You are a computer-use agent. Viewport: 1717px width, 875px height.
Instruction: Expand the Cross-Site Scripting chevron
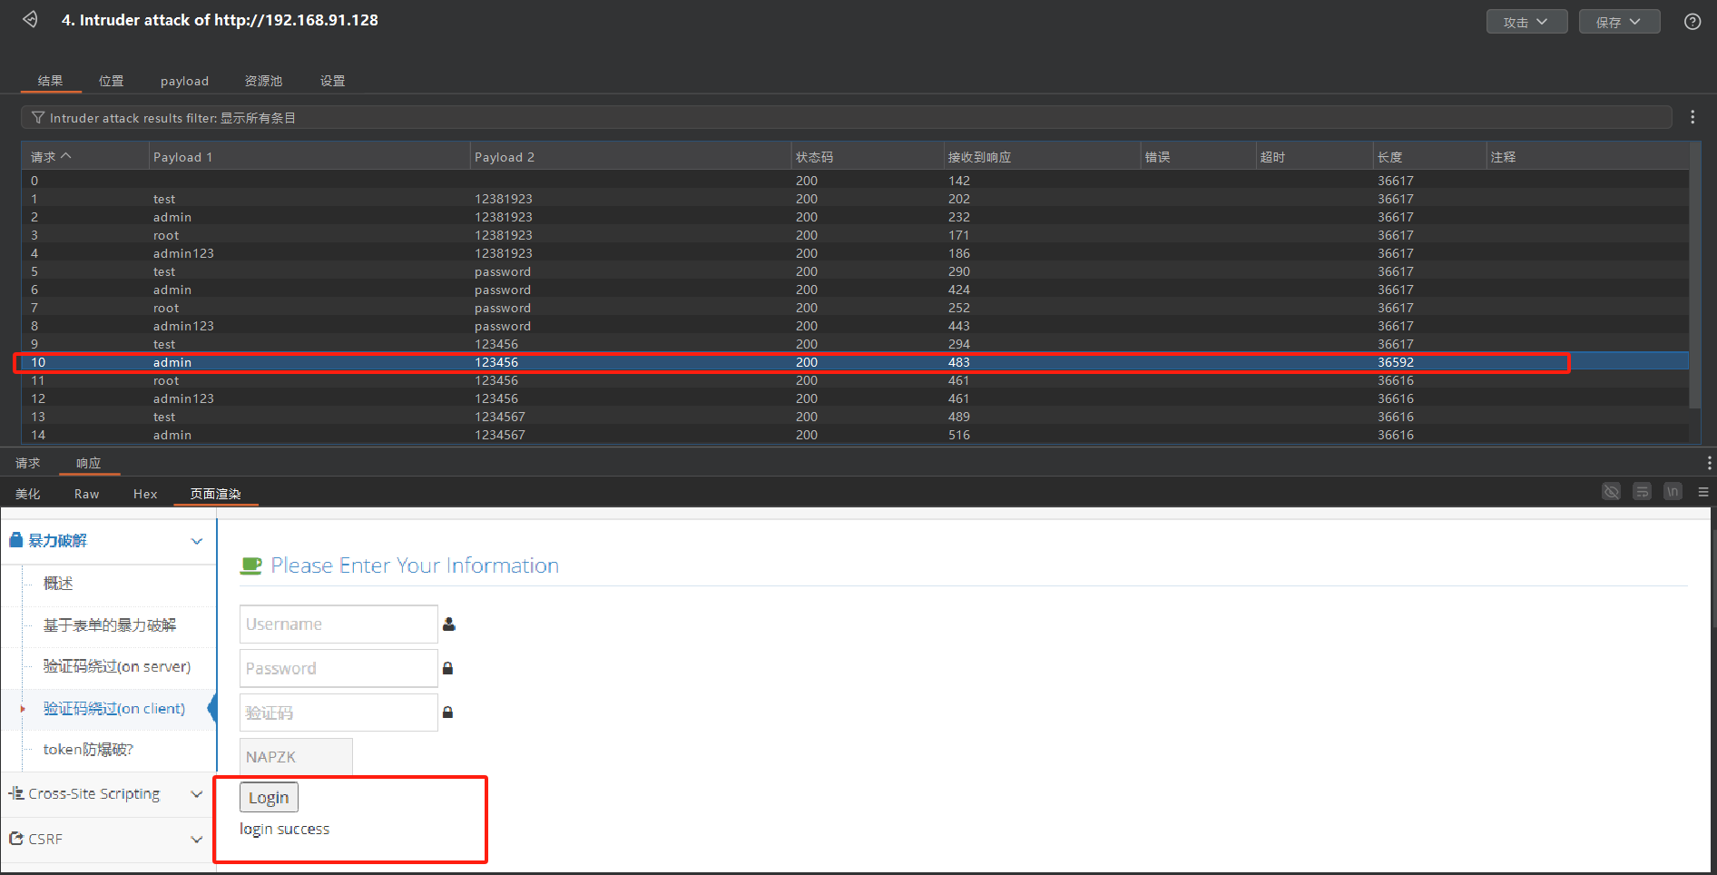[x=197, y=794]
